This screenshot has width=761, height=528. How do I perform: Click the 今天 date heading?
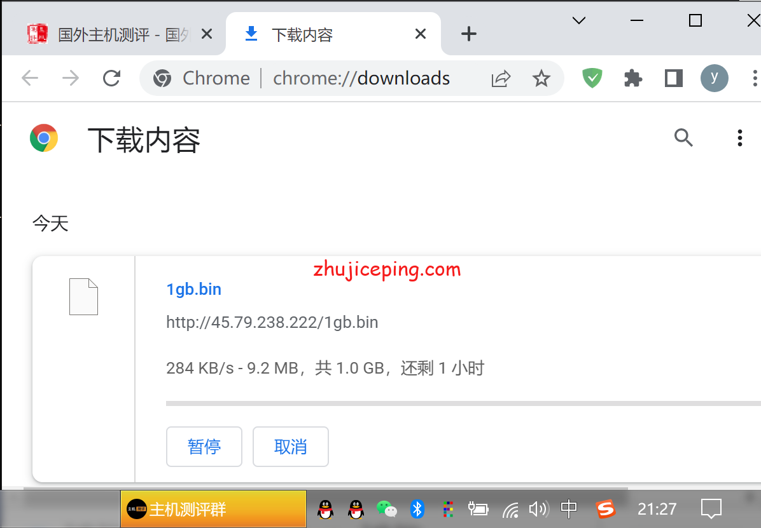50,224
